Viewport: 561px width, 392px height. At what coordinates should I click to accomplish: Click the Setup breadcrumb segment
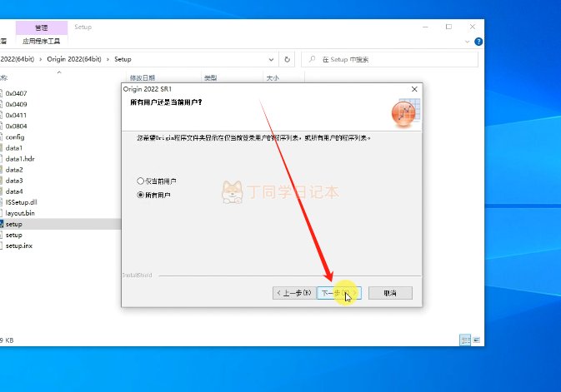123,59
